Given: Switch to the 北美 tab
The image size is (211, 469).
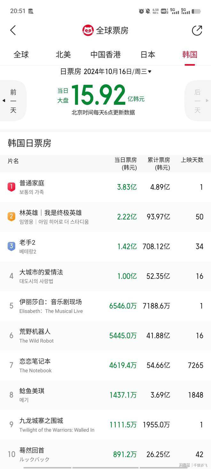Looking at the screenshot, I should coord(63,55).
